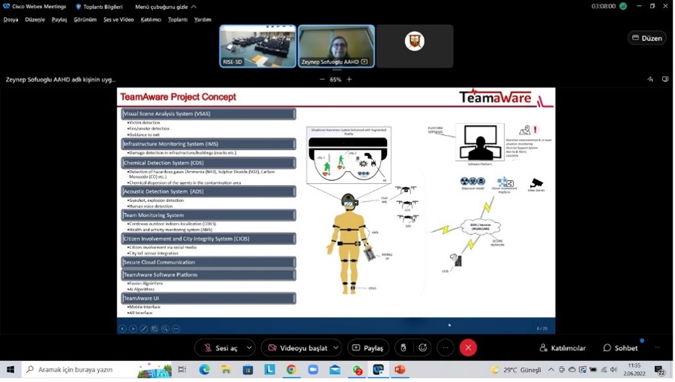
Task: Click the volume speaker tray icon
Action: click(x=614, y=369)
